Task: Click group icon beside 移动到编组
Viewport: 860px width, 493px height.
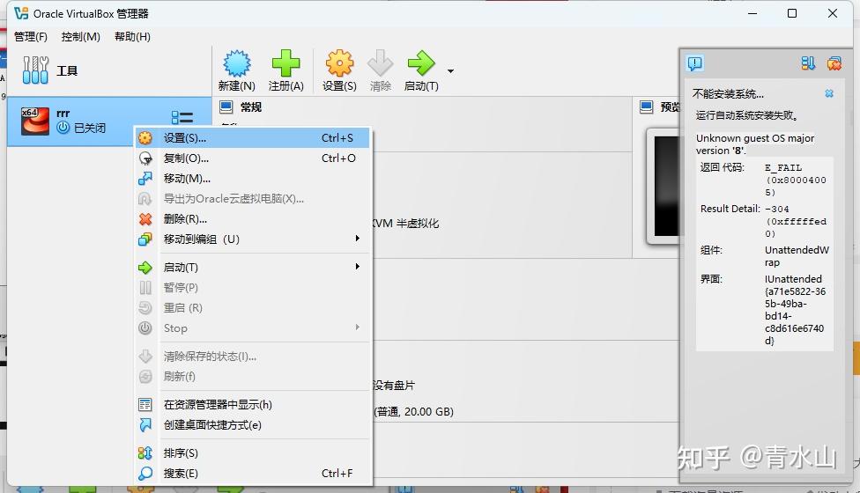Action: 145,239
